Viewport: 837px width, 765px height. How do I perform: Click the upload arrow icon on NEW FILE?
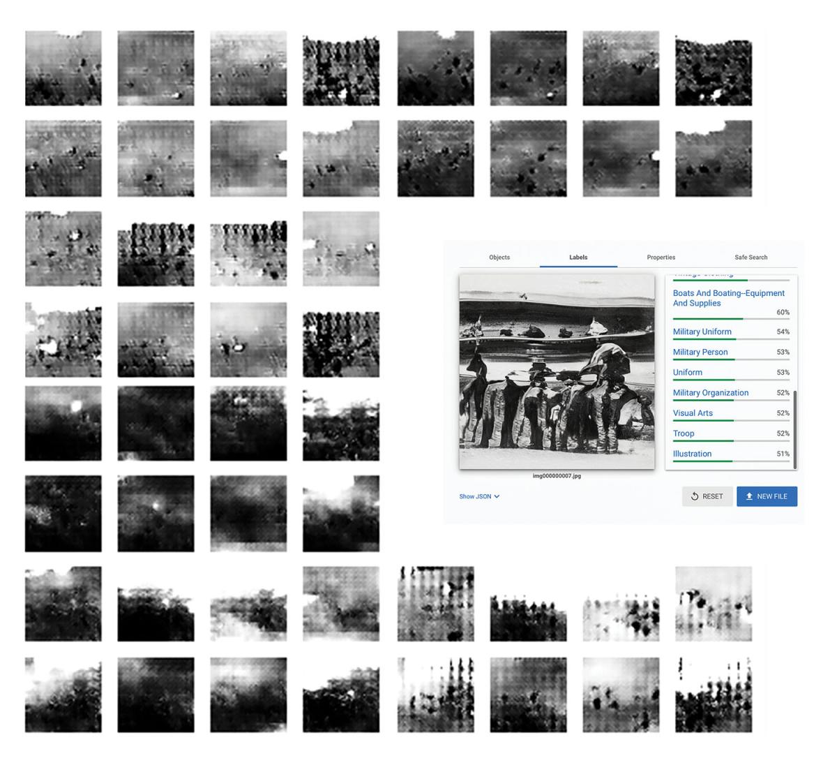[x=750, y=496]
